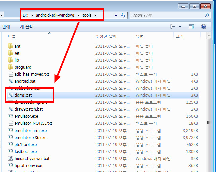Select the lib folder icon
This screenshot has height=172, width=216.
[x=11, y=60]
